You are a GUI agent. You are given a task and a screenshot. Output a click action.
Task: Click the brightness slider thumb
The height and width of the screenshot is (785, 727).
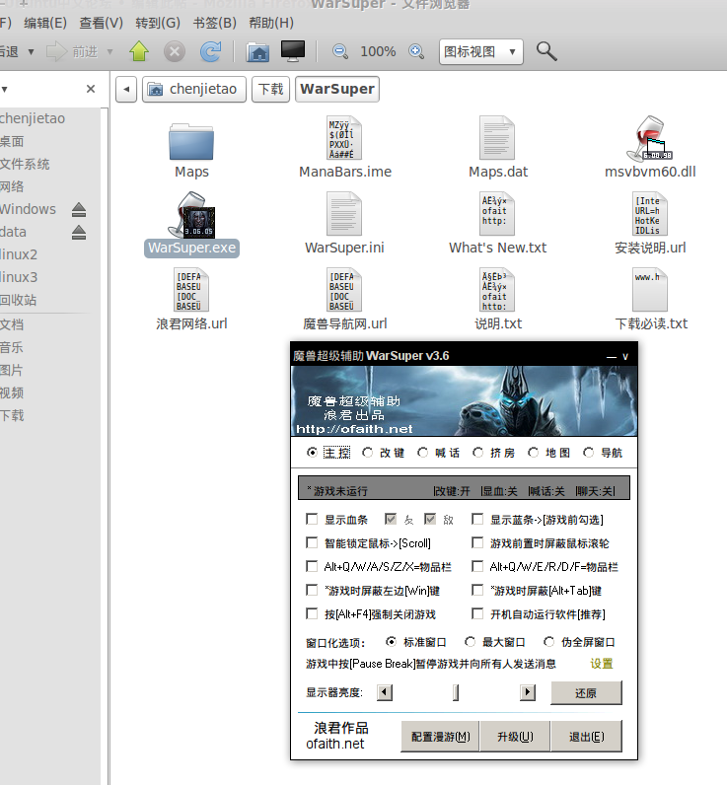[456, 693]
